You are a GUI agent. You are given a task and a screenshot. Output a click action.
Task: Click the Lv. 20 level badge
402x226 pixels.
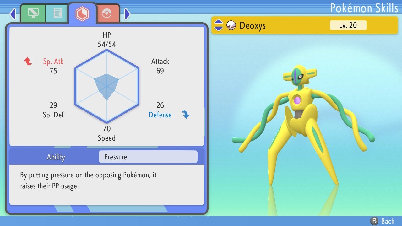point(348,25)
